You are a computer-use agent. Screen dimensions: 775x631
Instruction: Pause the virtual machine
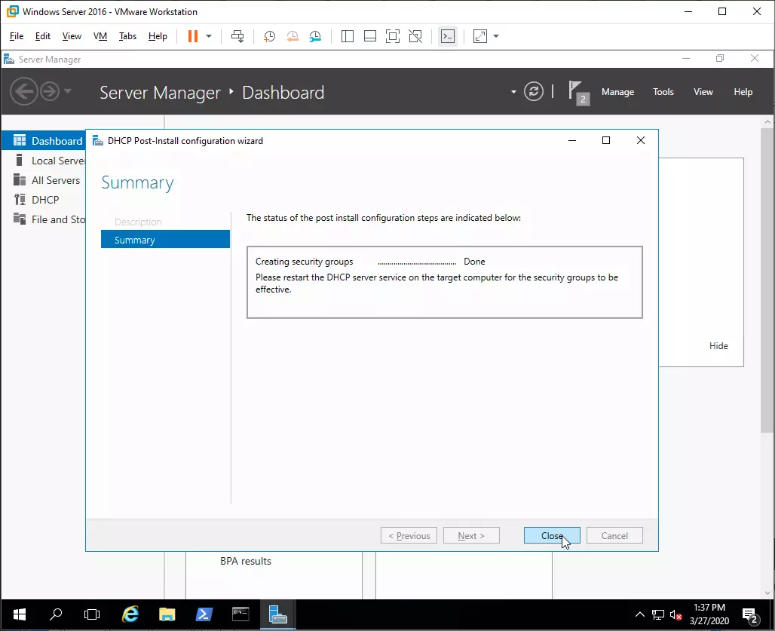click(193, 36)
